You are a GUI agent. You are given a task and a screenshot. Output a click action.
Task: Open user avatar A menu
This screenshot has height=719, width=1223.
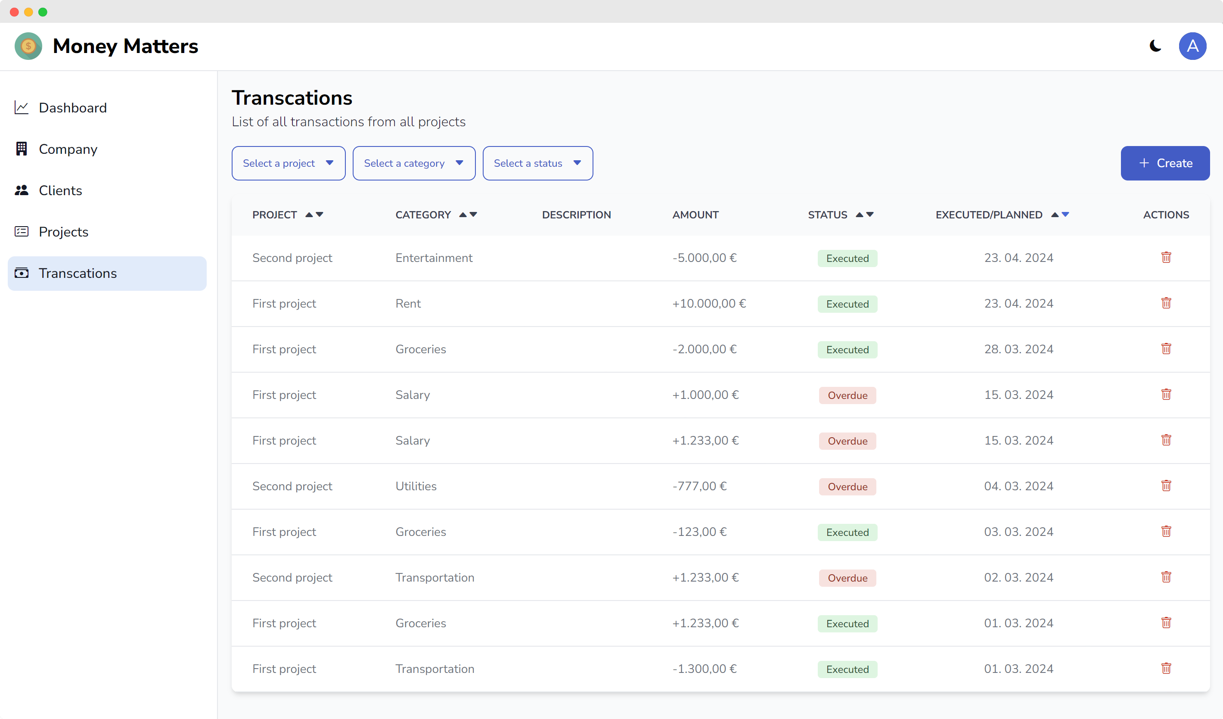[x=1192, y=46]
